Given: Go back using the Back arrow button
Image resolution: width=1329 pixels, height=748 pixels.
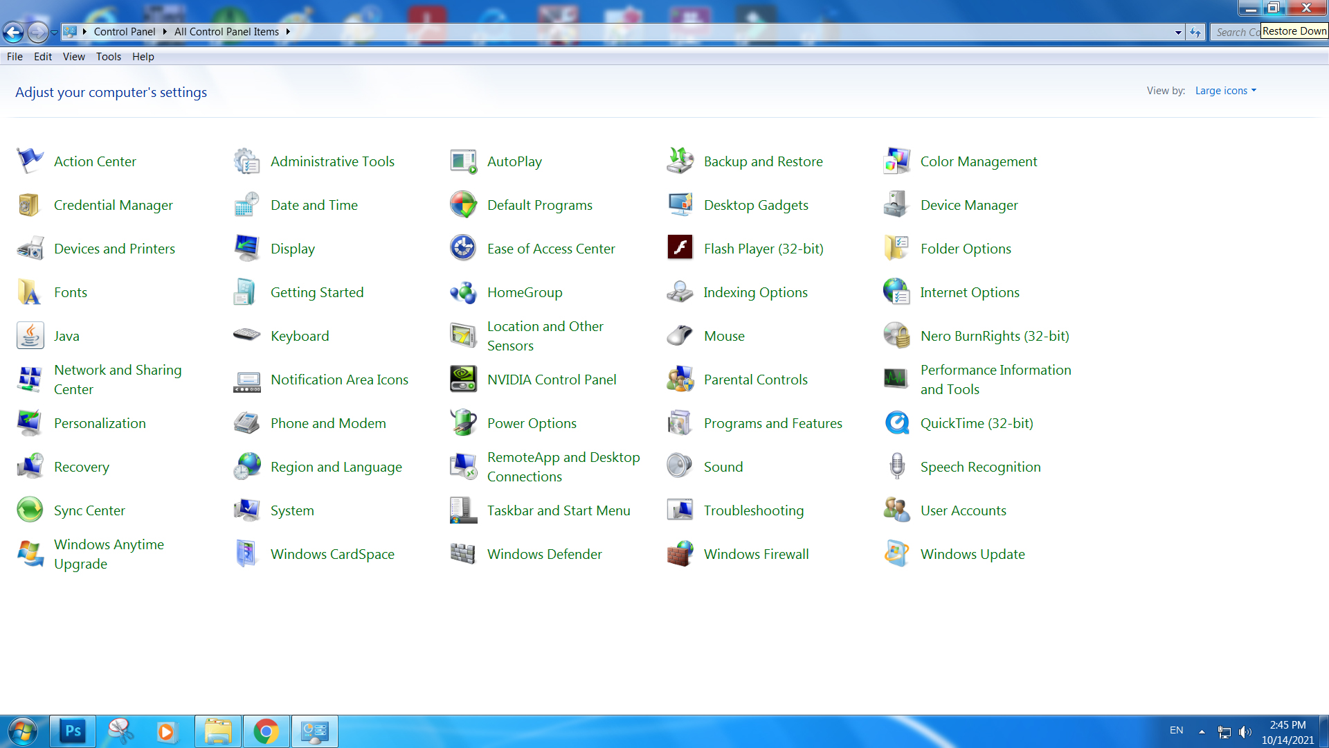Looking at the screenshot, I should (x=13, y=32).
